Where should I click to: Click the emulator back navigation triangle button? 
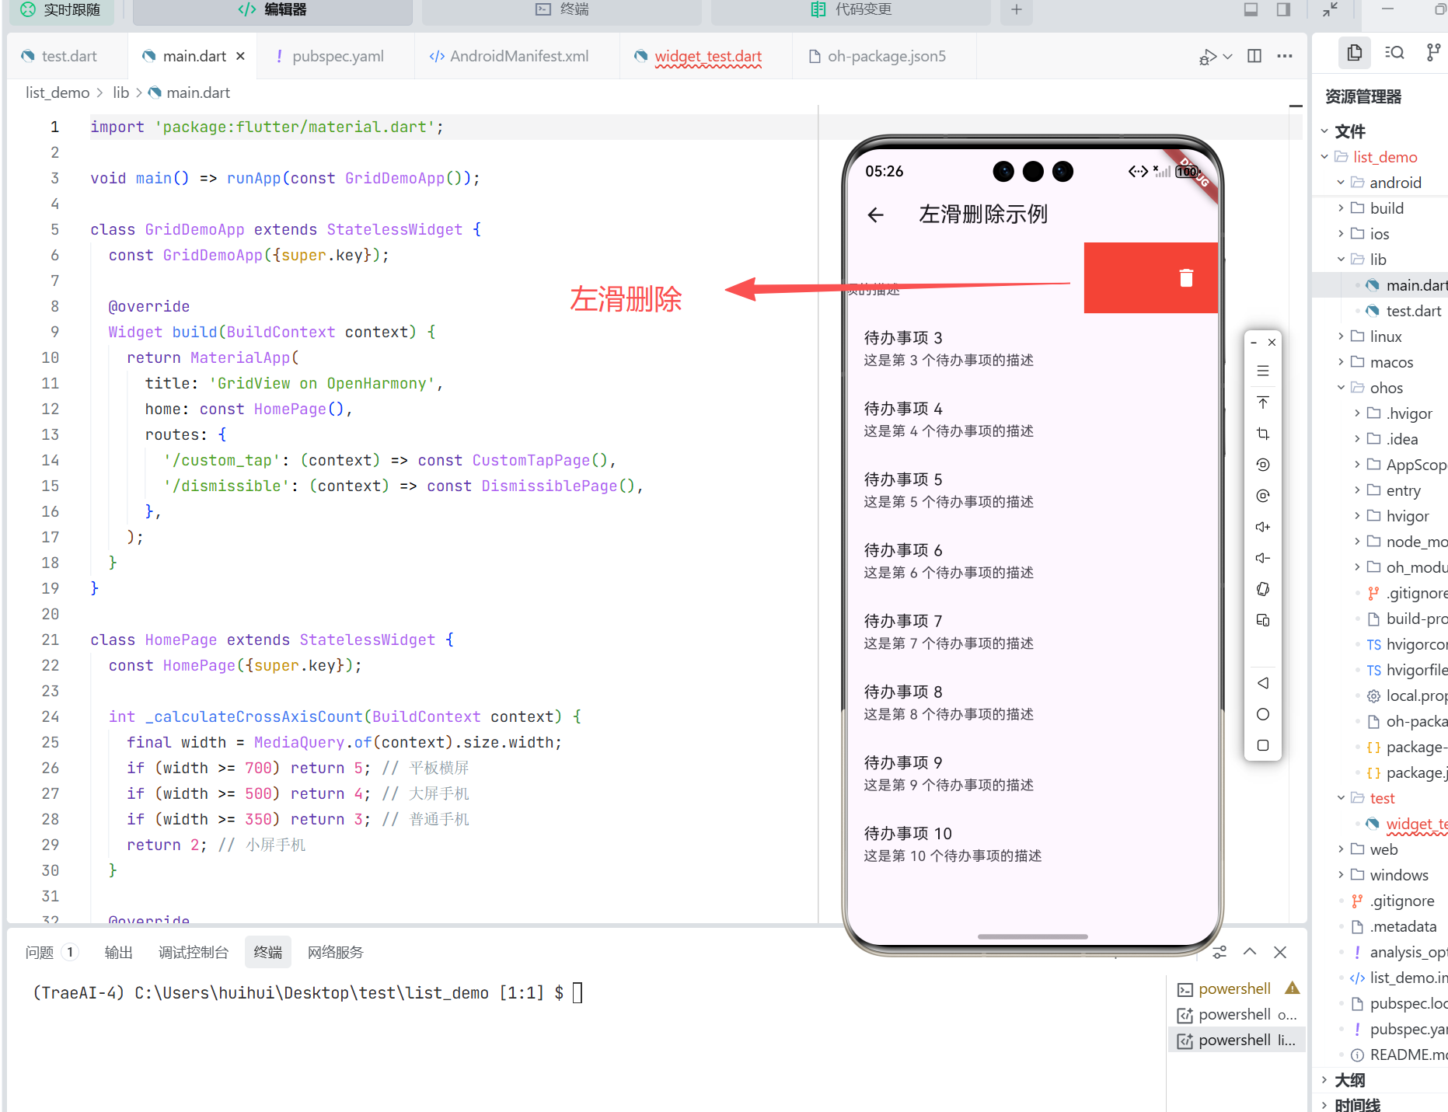coord(1262,683)
